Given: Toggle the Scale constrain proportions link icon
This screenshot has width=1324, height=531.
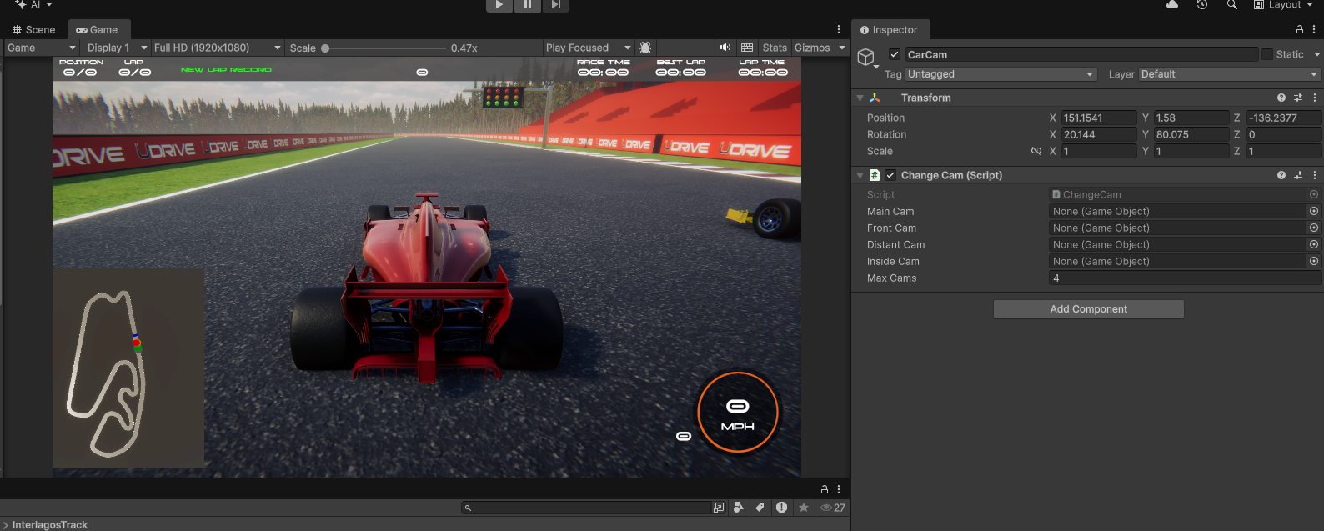Looking at the screenshot, I should (x=1036, y=152).
